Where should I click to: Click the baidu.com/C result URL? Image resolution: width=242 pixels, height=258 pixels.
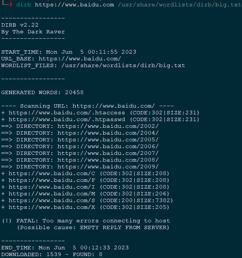click(x=52, y=173)
